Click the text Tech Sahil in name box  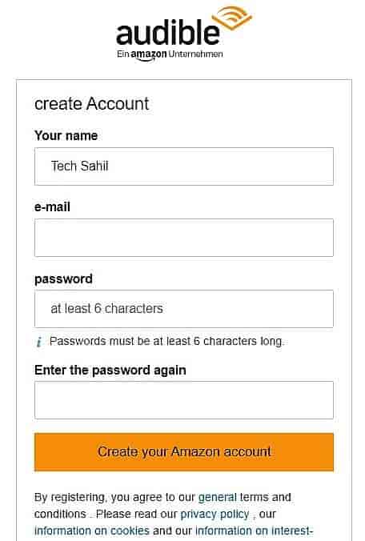tap(80, 166)
